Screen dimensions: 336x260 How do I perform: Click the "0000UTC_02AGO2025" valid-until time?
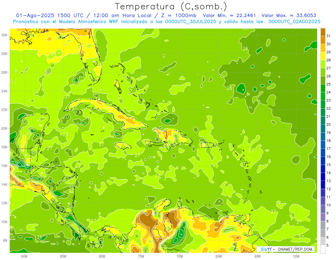tap(294, 22)
